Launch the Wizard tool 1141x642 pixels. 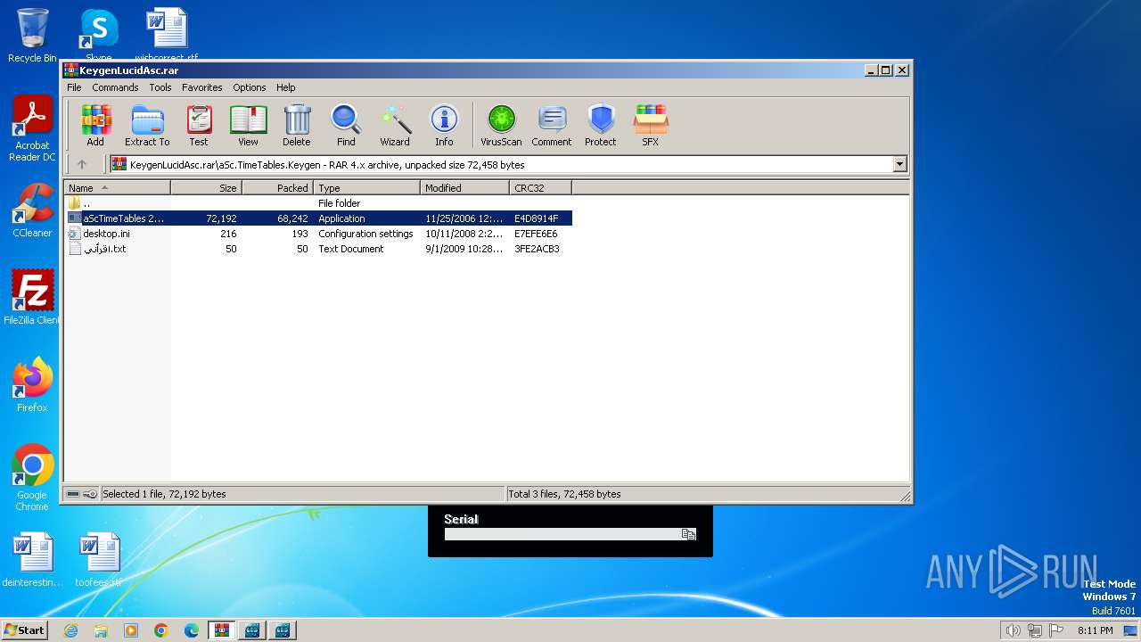[395, 126]
